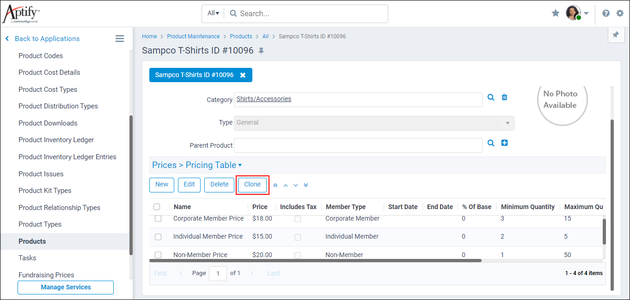Open Product Inventory Ledger in sidebar
The width and height of the screenshot is (630, 300).
56,140
